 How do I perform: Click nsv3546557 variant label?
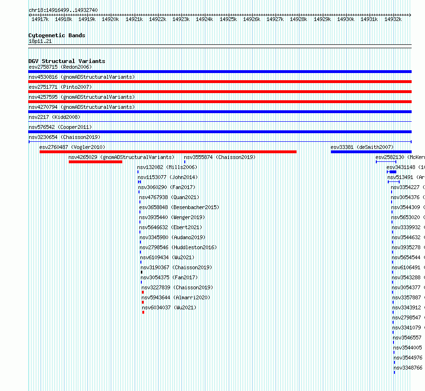[407, 338]
